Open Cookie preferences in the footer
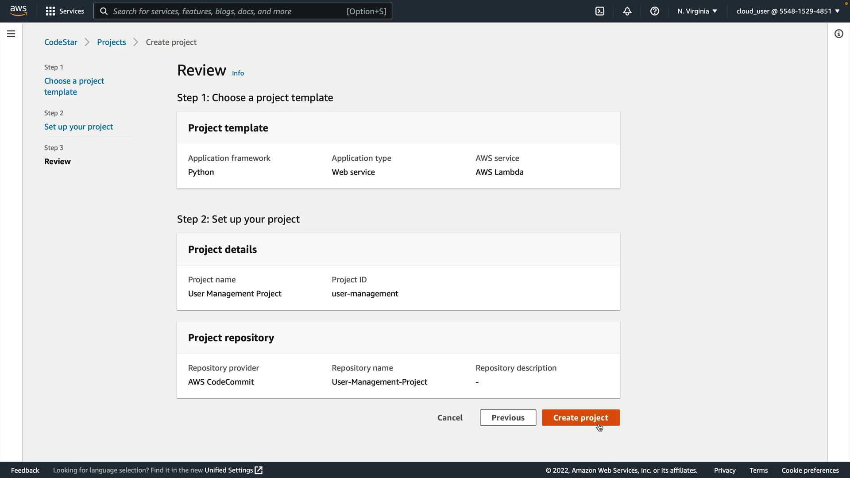 pyautogui.click(x=810, y=470)
